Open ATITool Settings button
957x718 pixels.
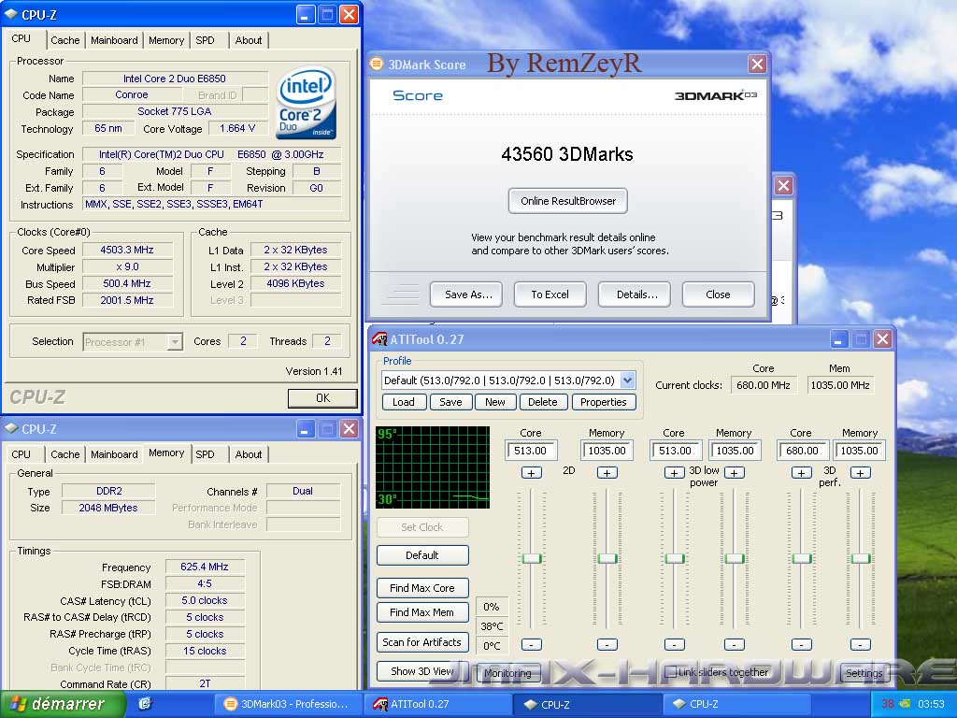(x=864, y=673)
